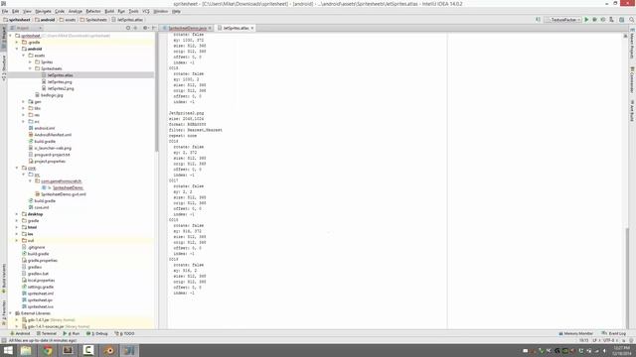This screenshot has height=357, width=636.
Task: Open the Edit menu
Action: 16,11
